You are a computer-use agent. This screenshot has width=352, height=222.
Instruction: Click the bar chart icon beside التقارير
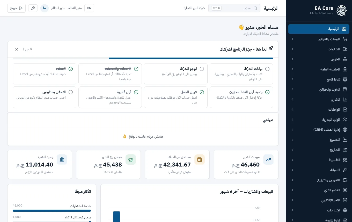pyautogui.click(x=345, y=100)
